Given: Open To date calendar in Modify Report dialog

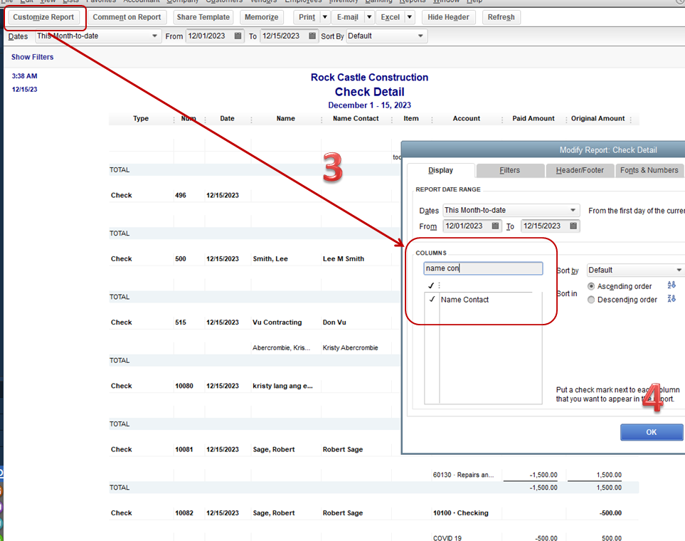Looking at the screenshot, I should pos(573,226).
